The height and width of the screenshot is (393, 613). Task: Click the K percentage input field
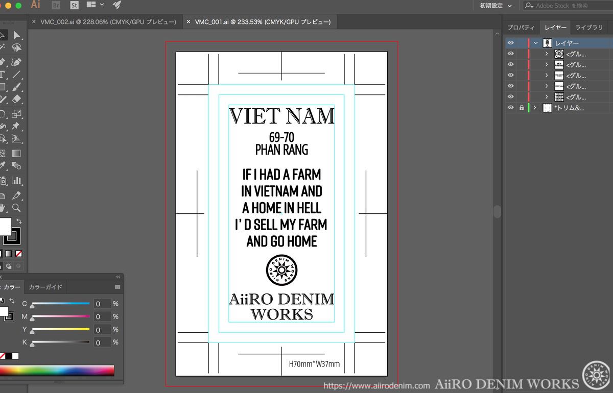102,342
